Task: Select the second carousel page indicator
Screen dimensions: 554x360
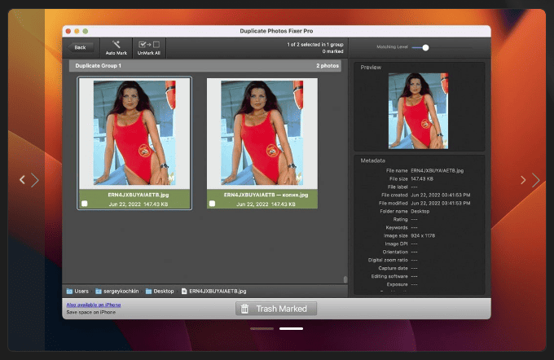Action: pyautogui.click(x=291, y=328)
